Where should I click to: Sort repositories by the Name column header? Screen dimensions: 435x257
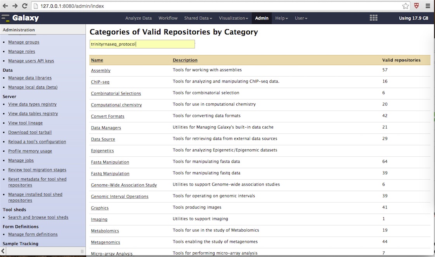click(97, 60)
